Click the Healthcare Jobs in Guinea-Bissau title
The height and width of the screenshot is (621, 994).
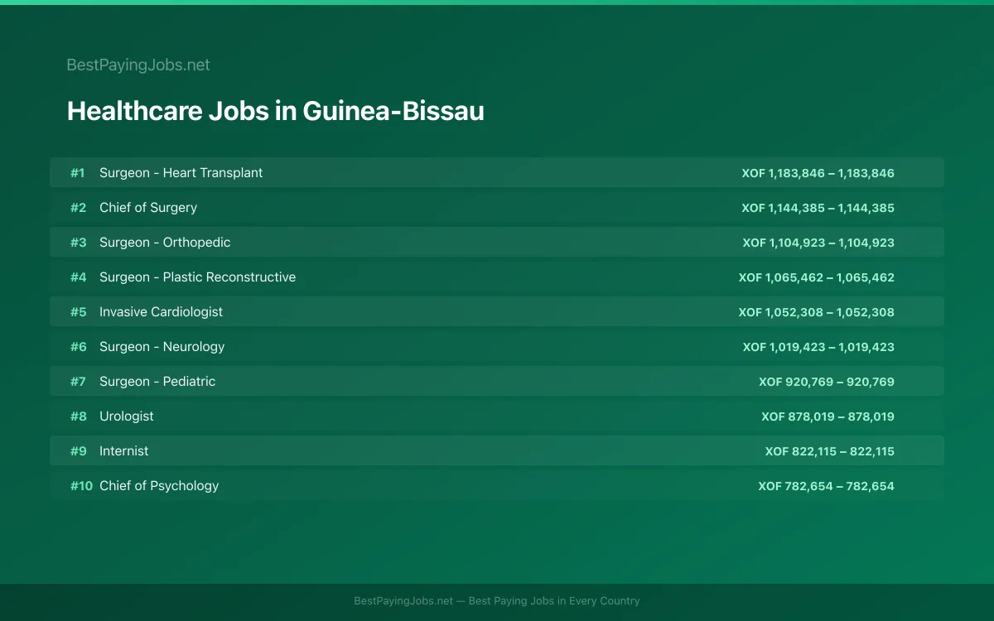click(x=275, y=111)
